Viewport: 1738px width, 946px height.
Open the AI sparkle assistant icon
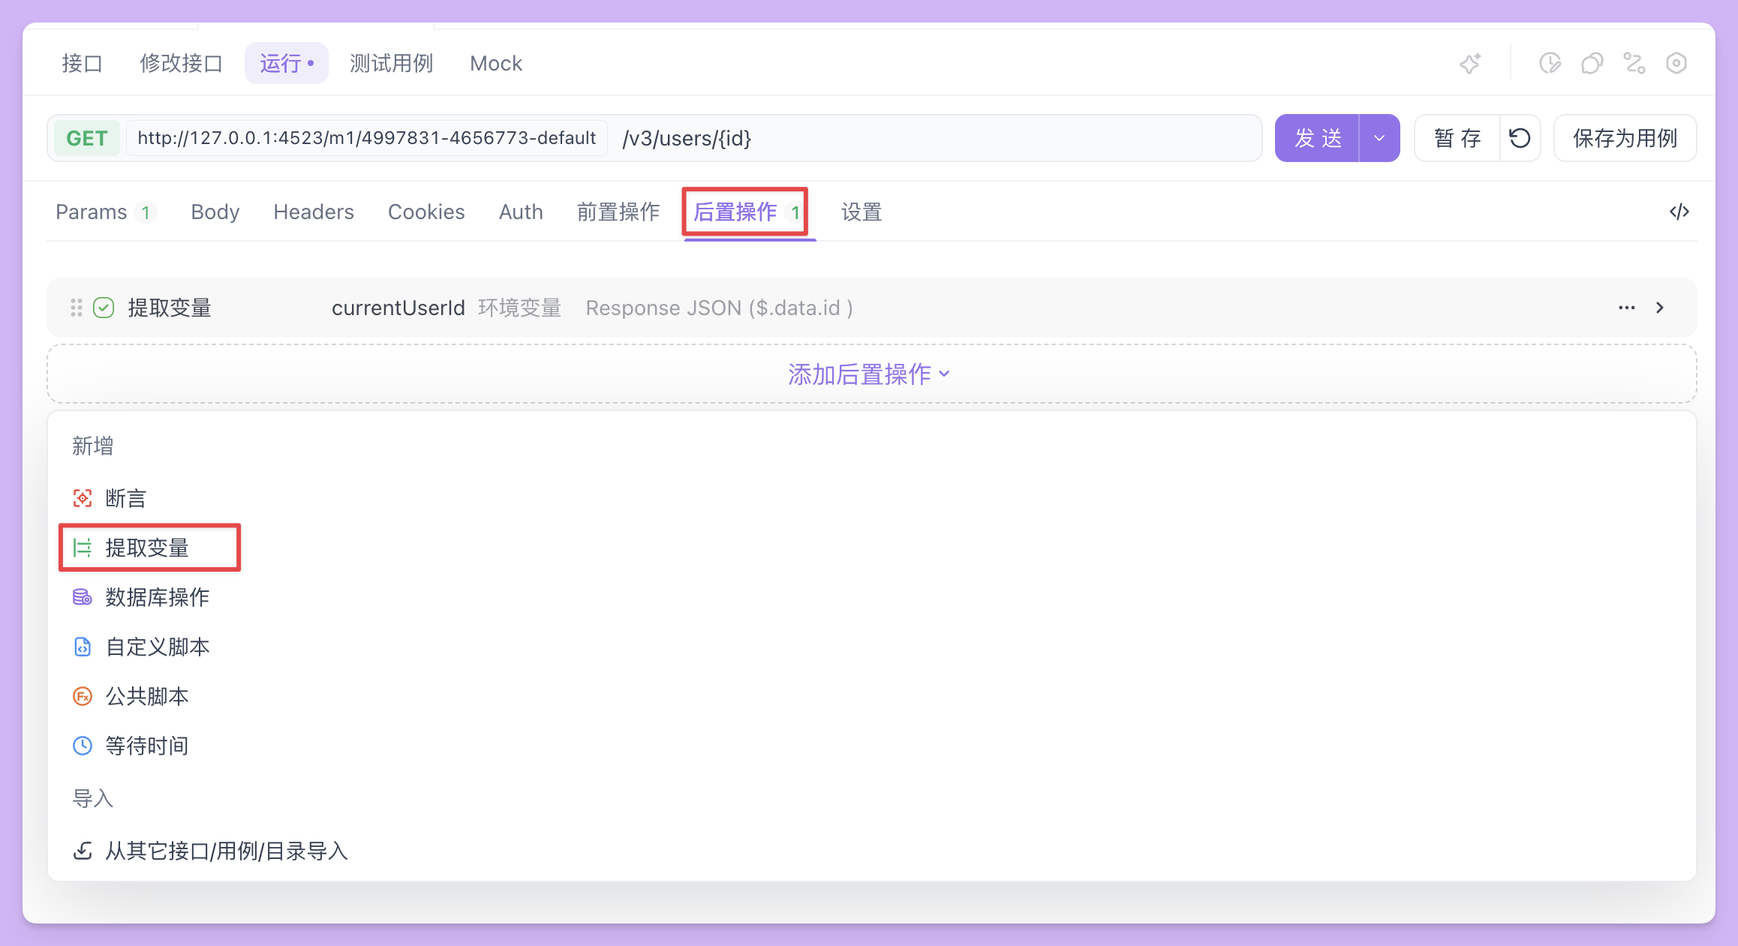(1470, 63)
